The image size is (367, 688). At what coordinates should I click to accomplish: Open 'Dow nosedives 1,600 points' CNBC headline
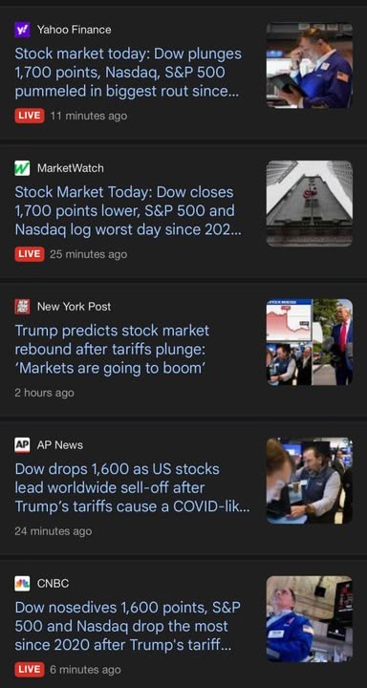[128, 627]
